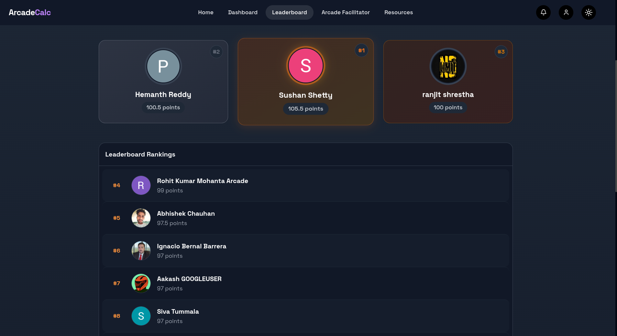Click the #1 rank badge

[361, 50]
